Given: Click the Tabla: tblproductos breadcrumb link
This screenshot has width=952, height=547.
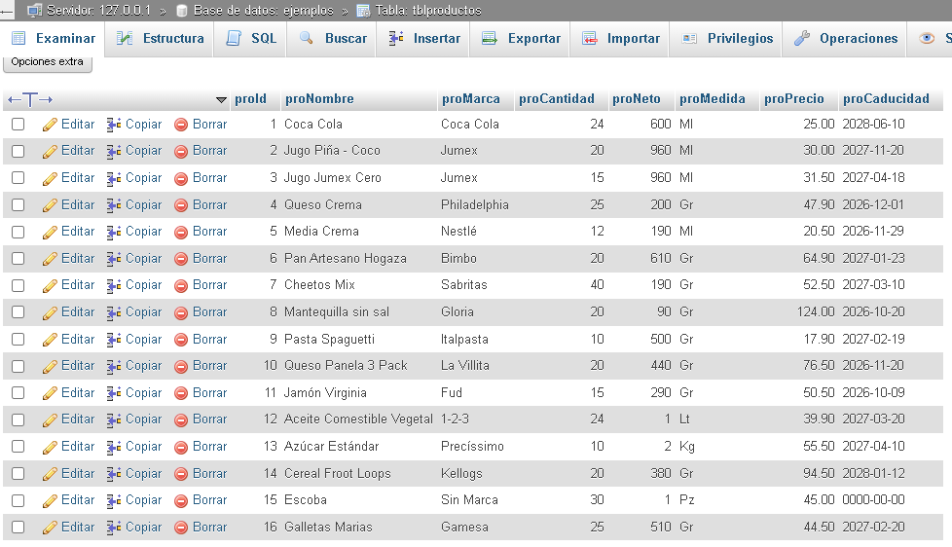Looking at the screenshot, I should (x=428, y=11).
